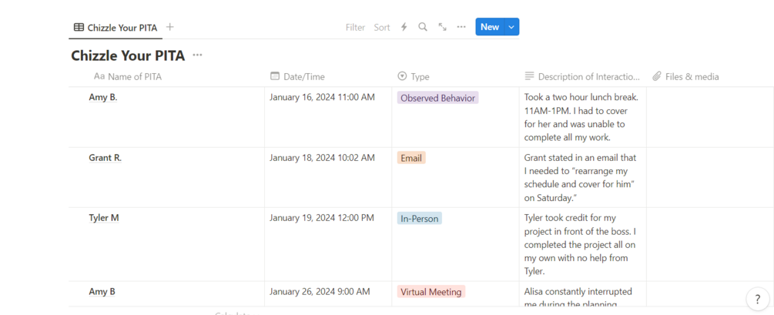Open the three-dot view options menu
The width and height of the screenshot is (774, 315).
tap(461, 27)
